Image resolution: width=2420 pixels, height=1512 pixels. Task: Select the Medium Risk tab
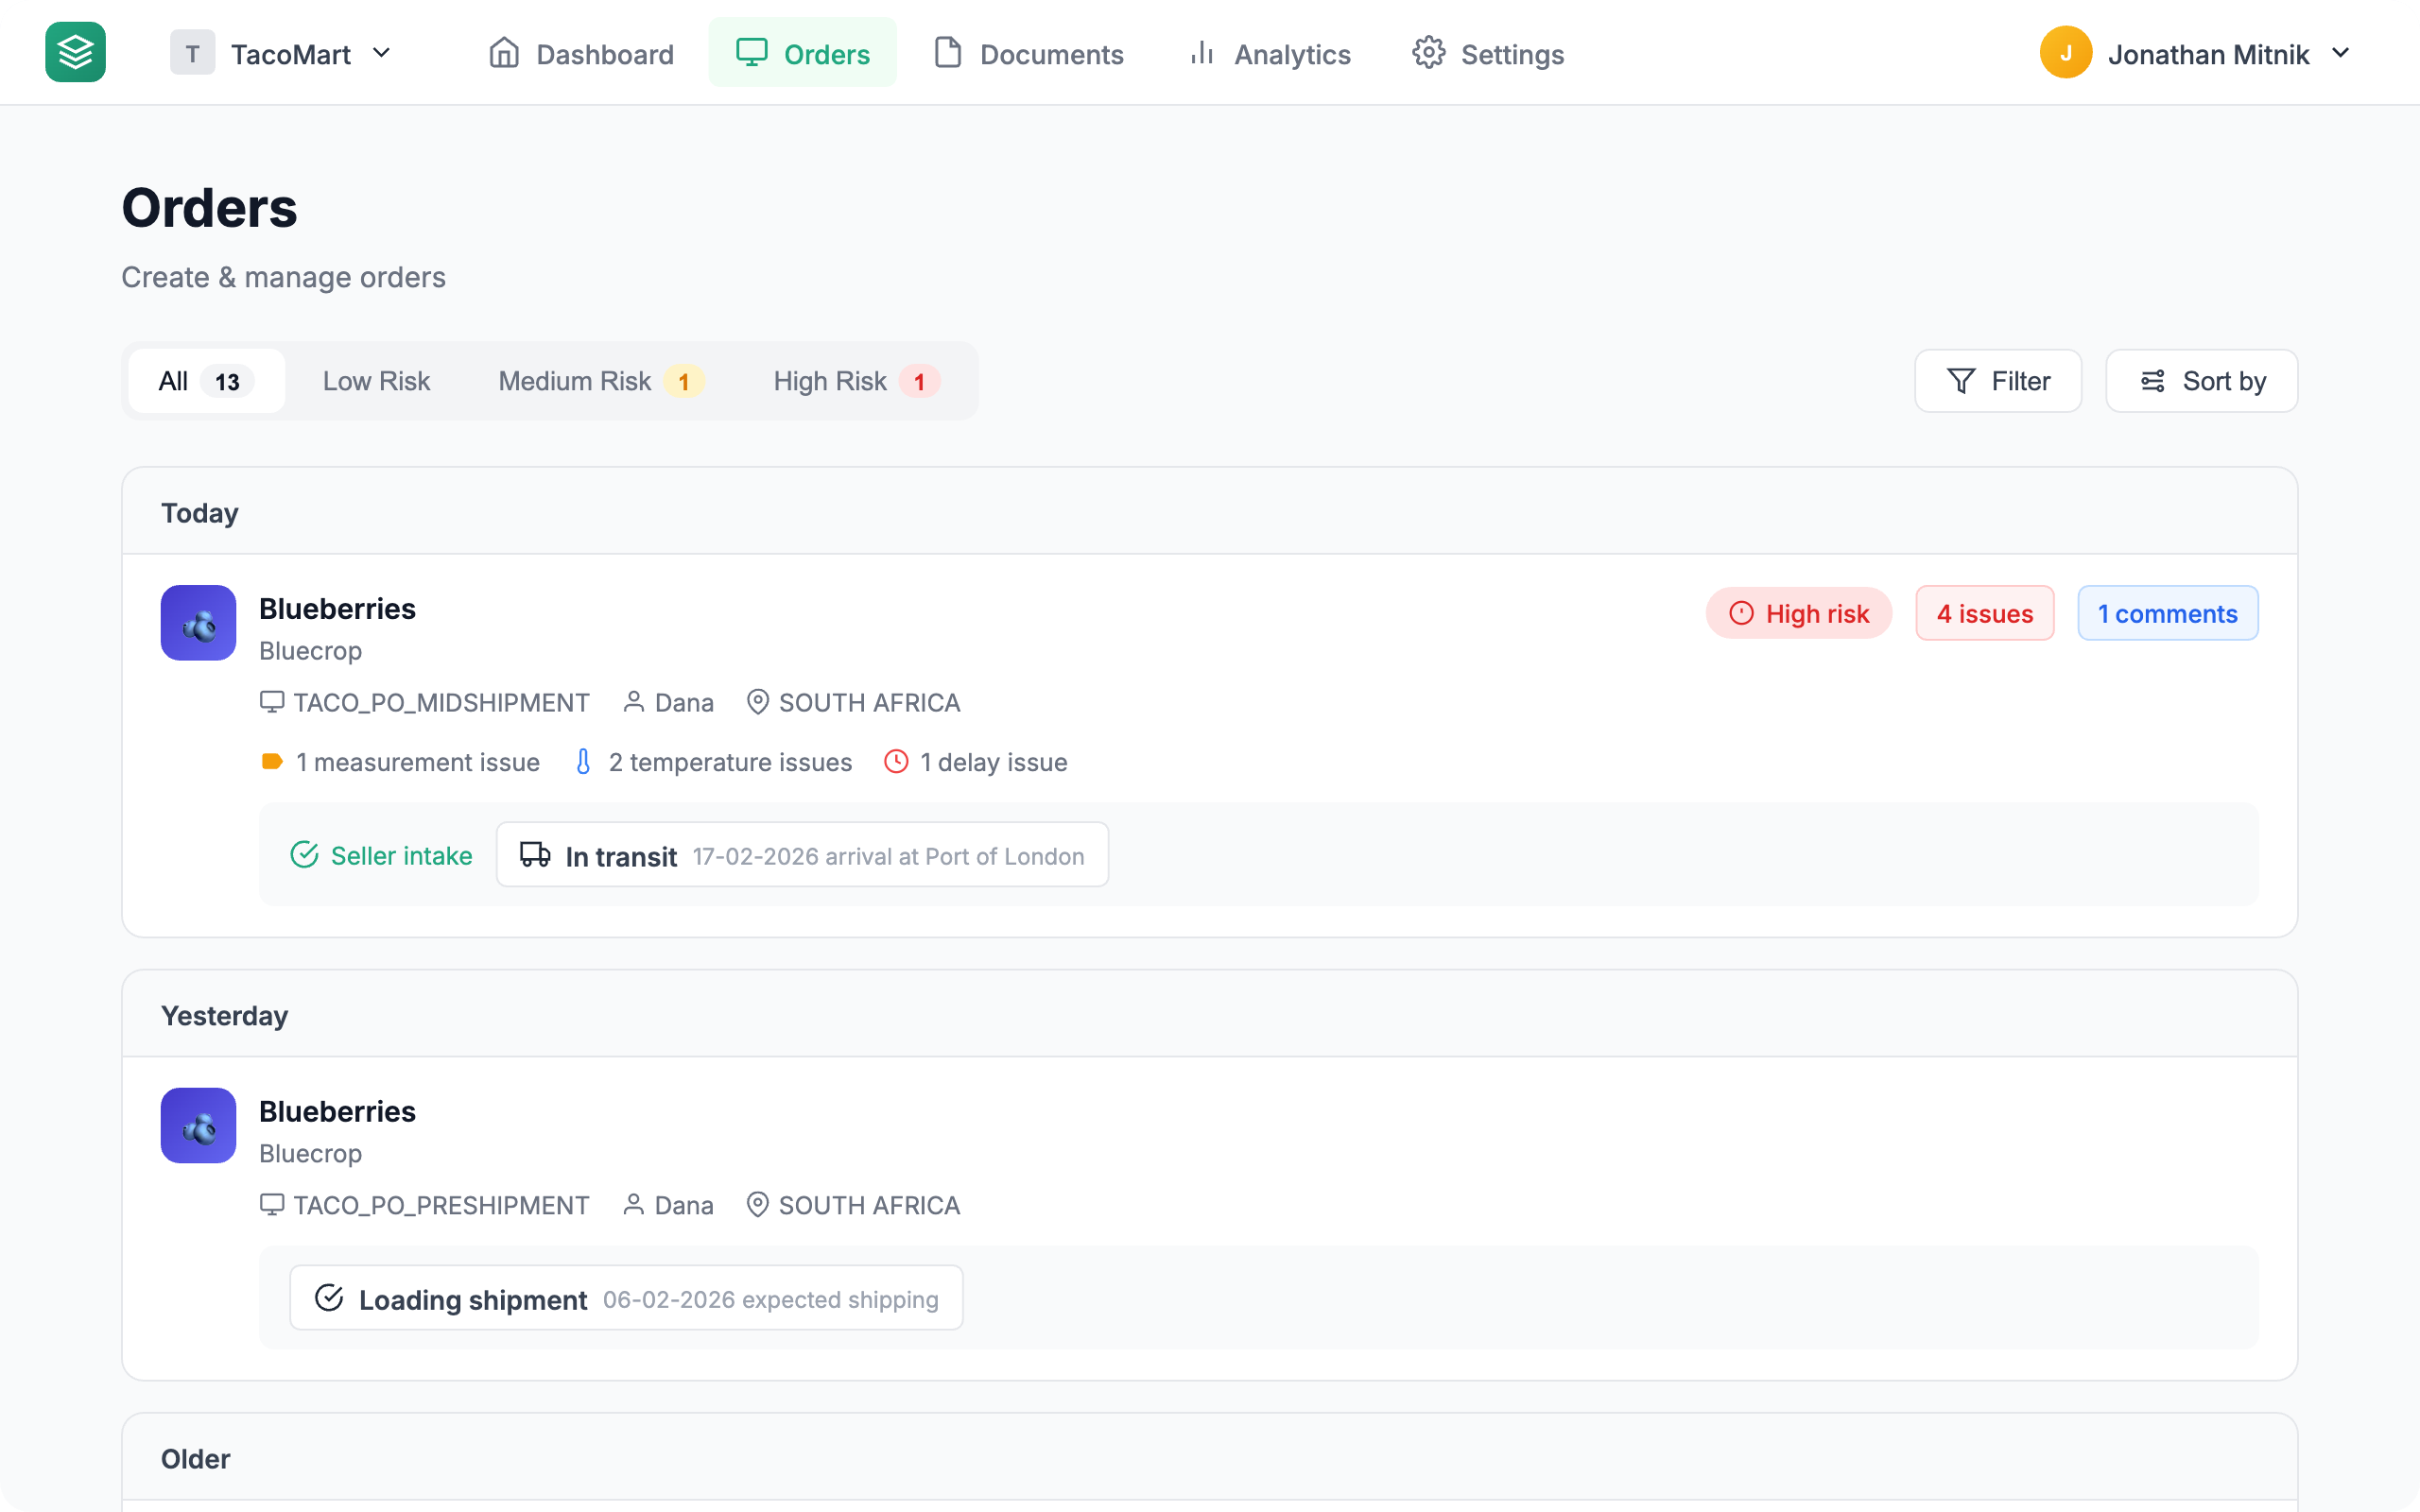click(x=600, y=381)
